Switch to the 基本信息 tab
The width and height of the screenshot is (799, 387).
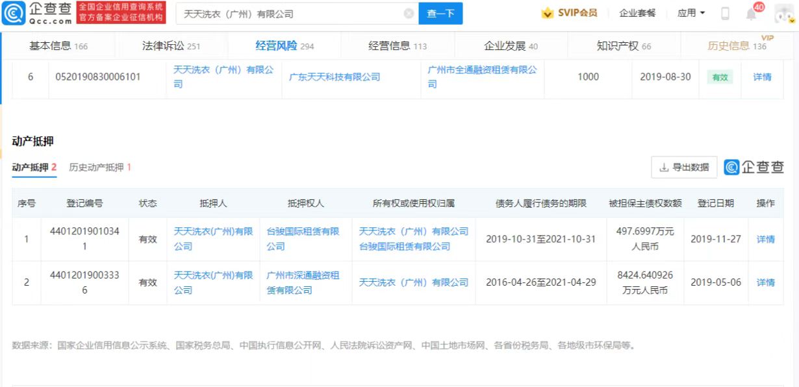point(58,46)
